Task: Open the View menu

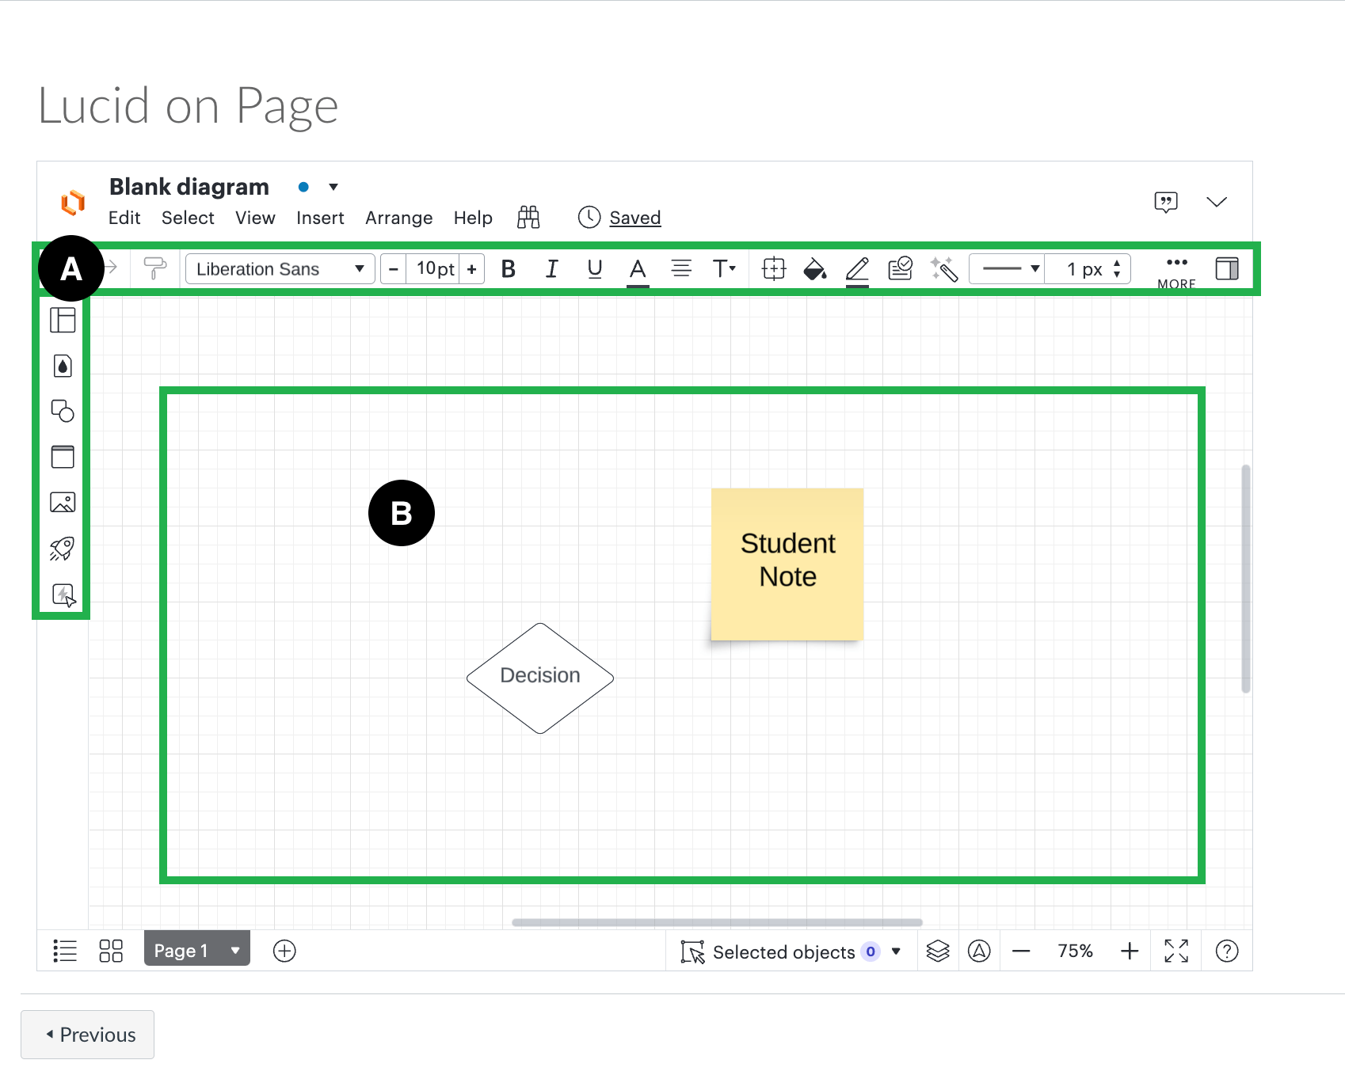Action: click(255, 218)
